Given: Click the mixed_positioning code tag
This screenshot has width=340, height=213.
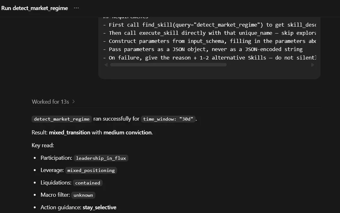Looking at the screenshot, I should (x=91, y=170).
